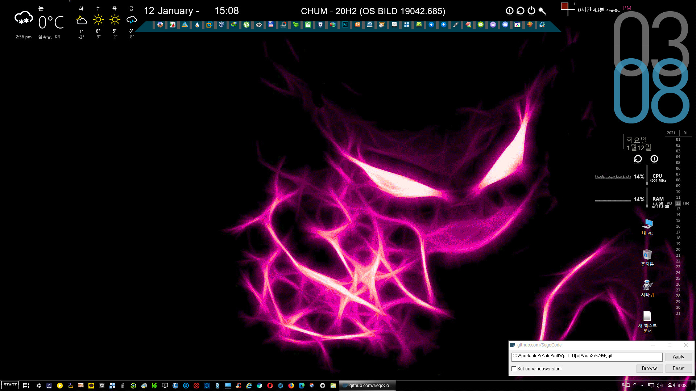
Task: Click the recycle bin taskbar icon
Action: tap(123, 386)
